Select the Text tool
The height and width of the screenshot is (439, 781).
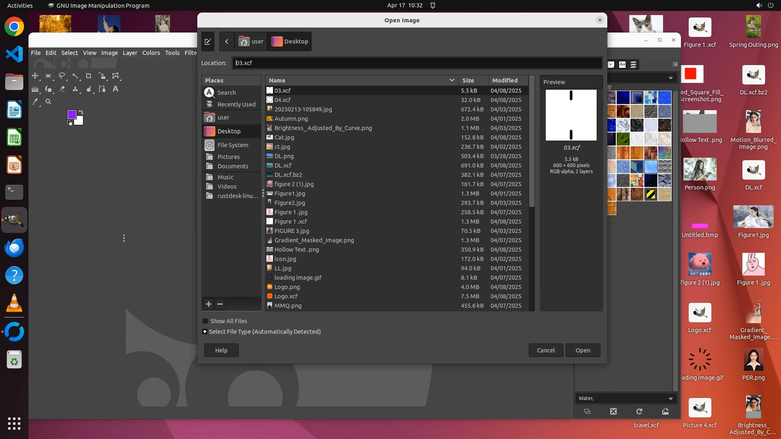click(116, 89)
